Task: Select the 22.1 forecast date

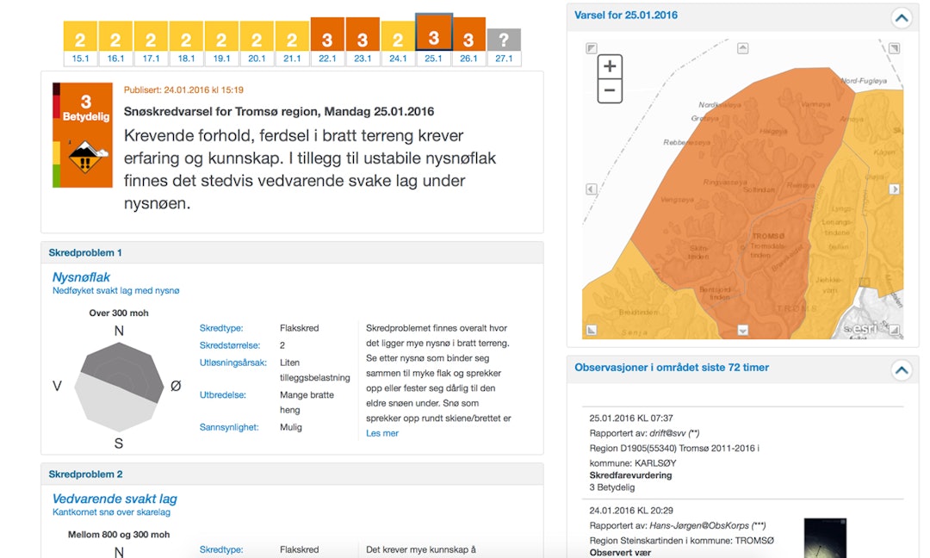Action: (327, 38)
